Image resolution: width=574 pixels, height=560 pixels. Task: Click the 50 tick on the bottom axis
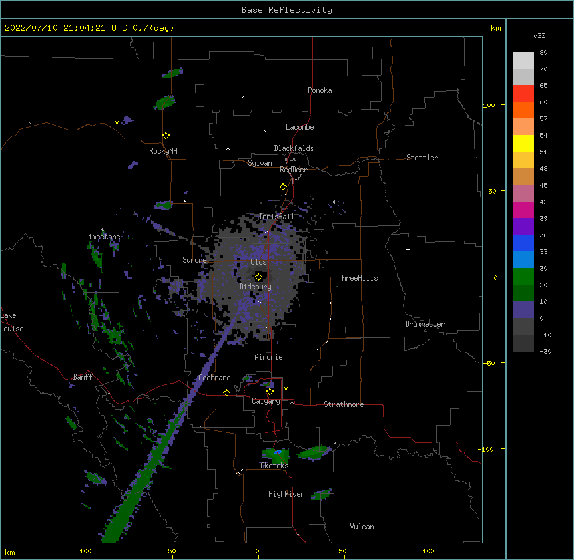[x=342, y=551]
